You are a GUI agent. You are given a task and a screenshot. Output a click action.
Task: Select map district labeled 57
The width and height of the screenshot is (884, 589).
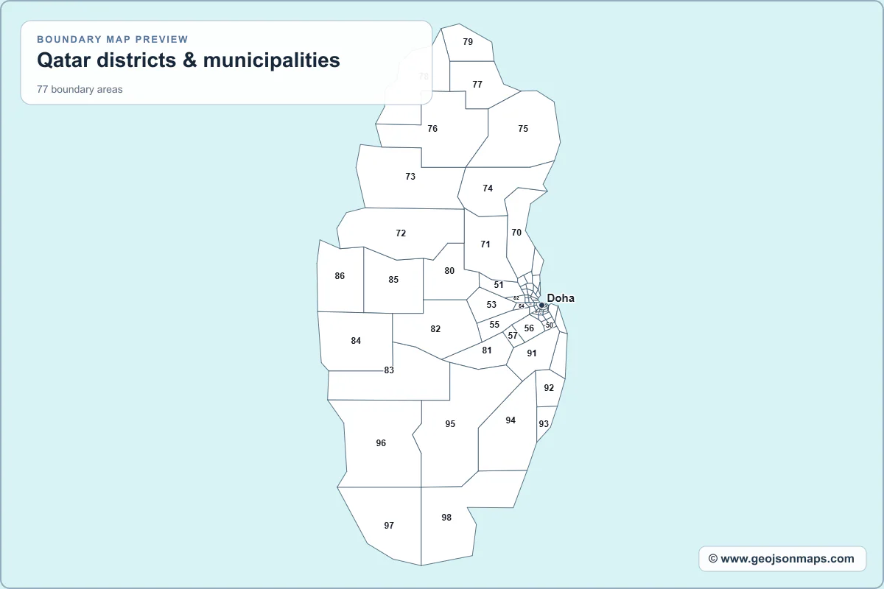[x=513, y=336]
